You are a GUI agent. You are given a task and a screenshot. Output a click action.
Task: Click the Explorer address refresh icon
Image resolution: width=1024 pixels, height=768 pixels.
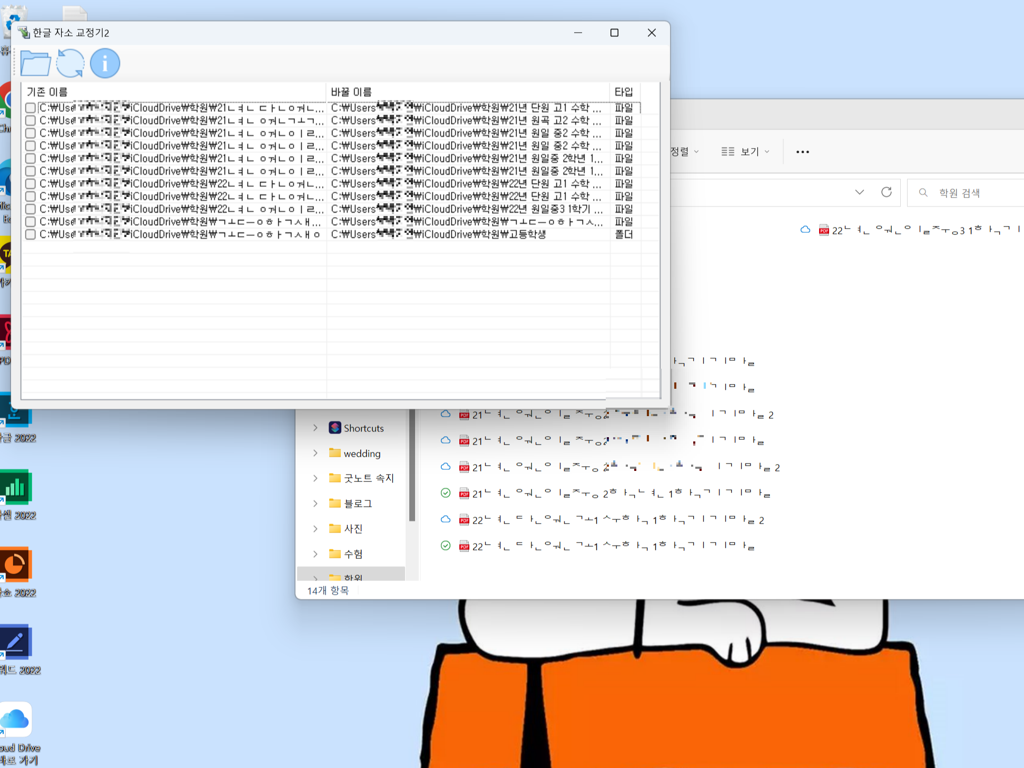click(887, 192)
